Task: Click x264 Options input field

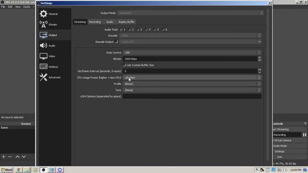Action: [x=192, y=96]
